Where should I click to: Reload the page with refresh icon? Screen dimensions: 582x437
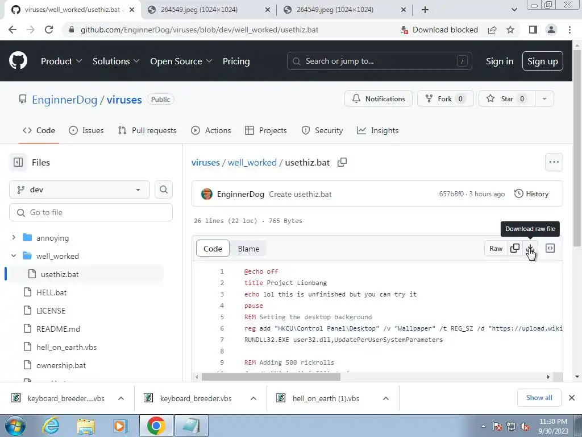point(49,30)
